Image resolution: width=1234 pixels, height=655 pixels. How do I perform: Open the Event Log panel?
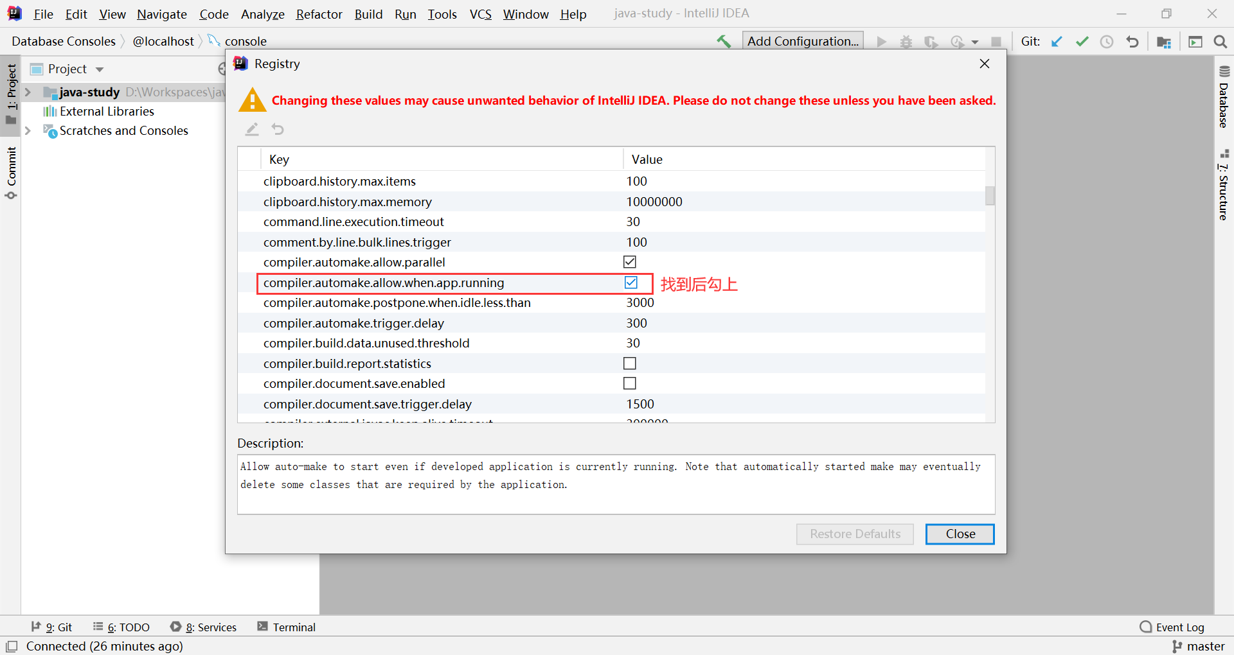point(1172,627)
